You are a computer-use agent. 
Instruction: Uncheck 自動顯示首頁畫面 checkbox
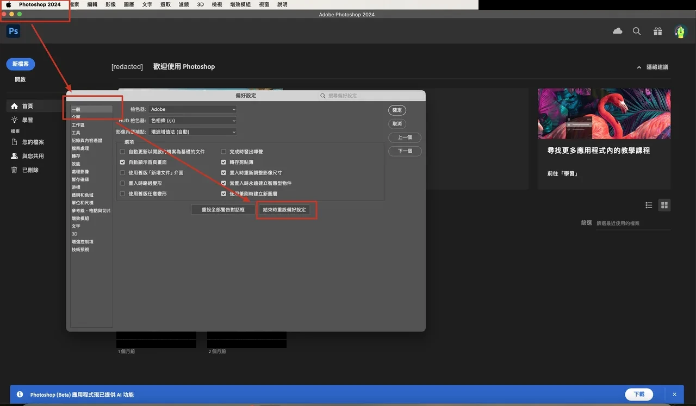(x=123, y=162)
